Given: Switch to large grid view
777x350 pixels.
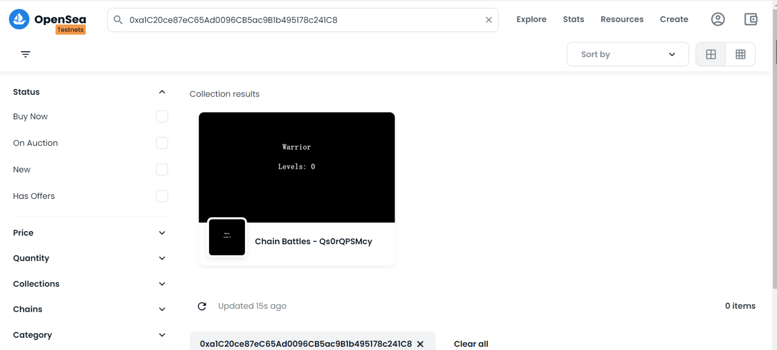Looking at the screenshot, I should pyautogui.click(x=711, y=54).
